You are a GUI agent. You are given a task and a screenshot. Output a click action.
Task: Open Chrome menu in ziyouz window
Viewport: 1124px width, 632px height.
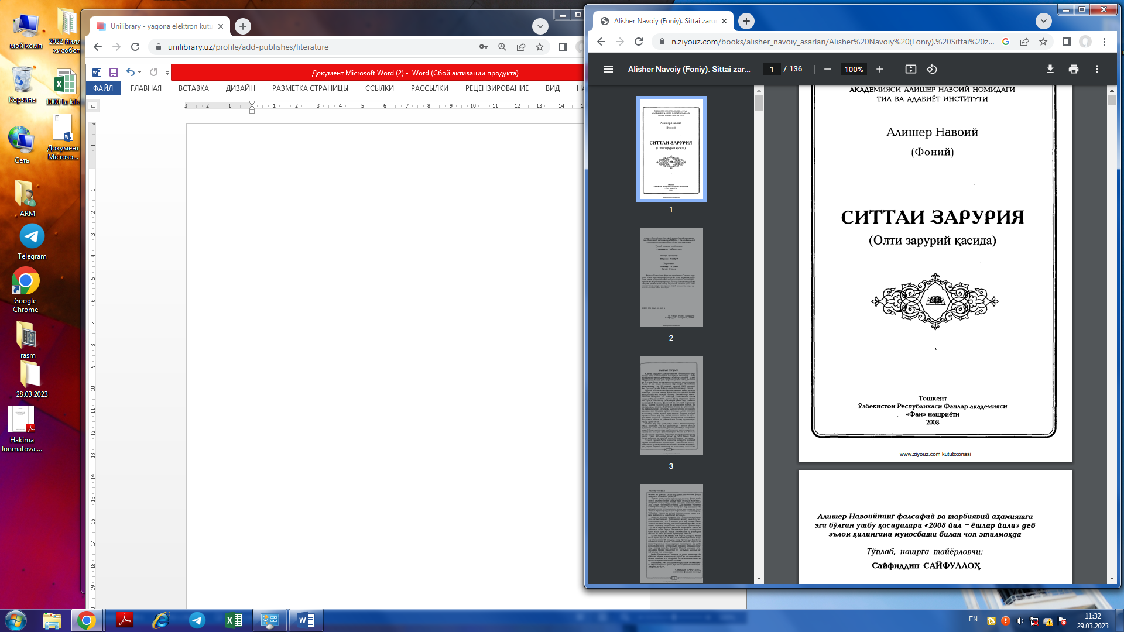point(1104,42)
